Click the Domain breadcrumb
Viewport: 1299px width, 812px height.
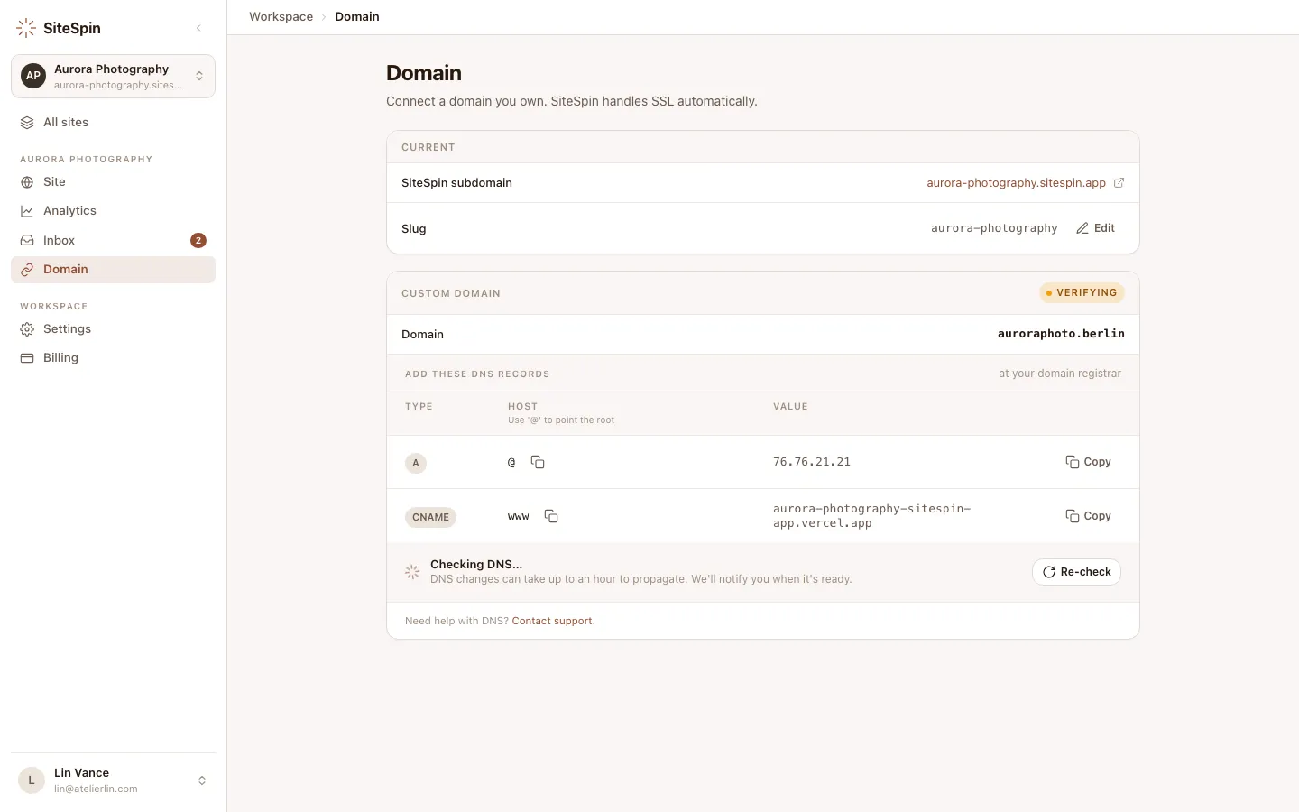pos(357,16)
